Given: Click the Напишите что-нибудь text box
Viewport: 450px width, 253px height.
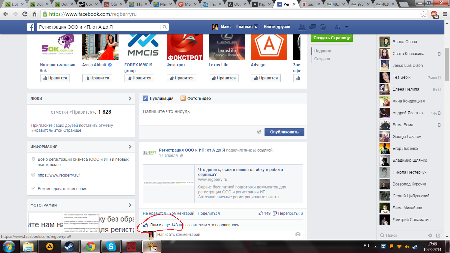Looking at the screenshot, I should tap(223, 115).
